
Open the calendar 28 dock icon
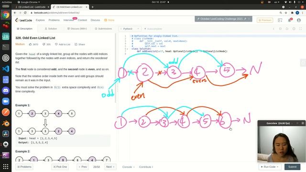tap(6, 36)
